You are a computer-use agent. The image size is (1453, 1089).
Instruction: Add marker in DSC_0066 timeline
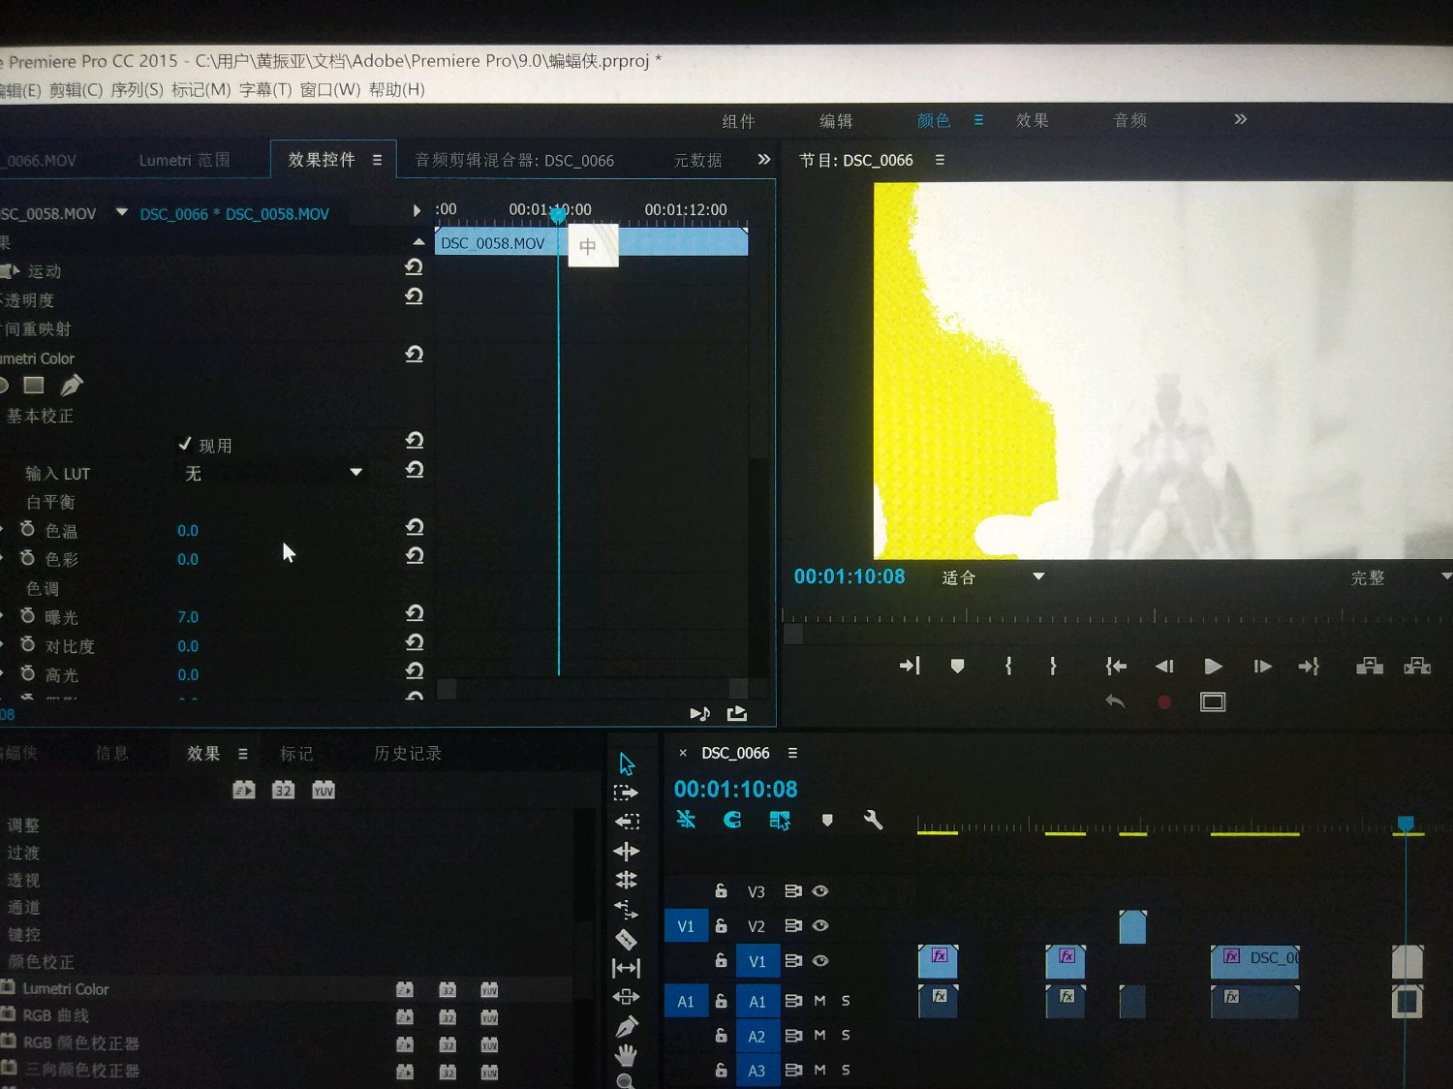tap(827, 821)
